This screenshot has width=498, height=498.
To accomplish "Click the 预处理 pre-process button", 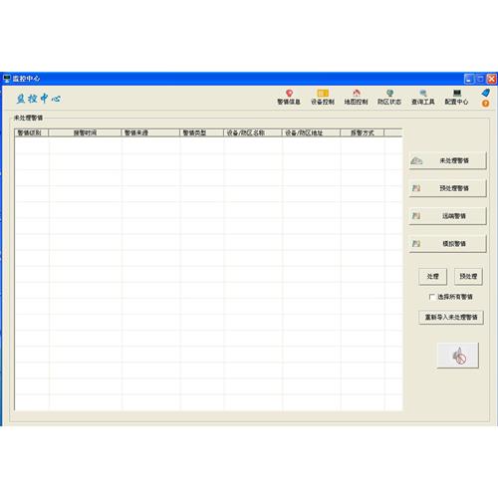I will pyautogui.click(x=468, y=276).
